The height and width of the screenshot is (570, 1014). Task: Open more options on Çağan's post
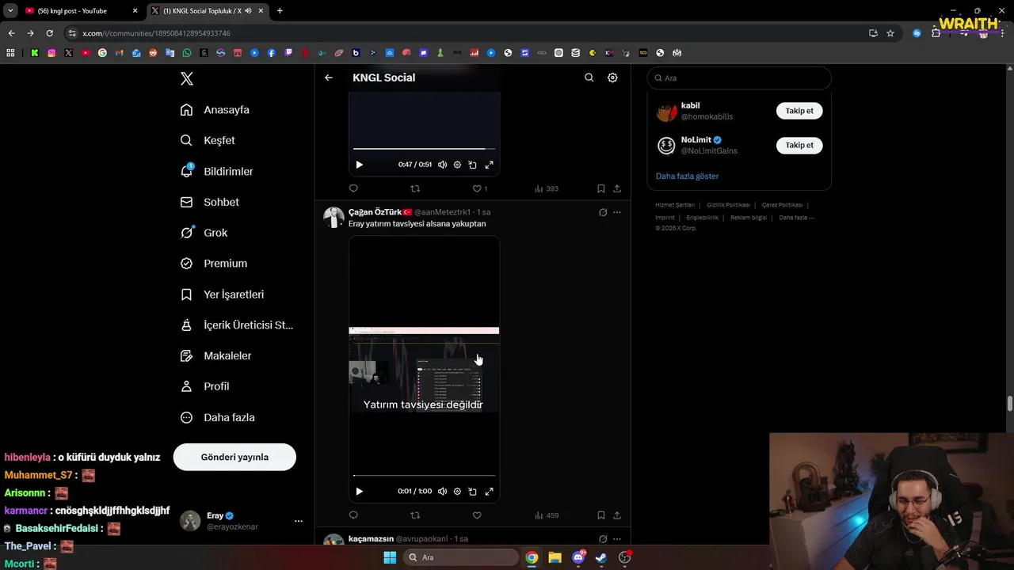(617, 212)
